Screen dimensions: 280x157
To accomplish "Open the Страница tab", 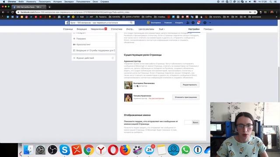I will (68, 29).
